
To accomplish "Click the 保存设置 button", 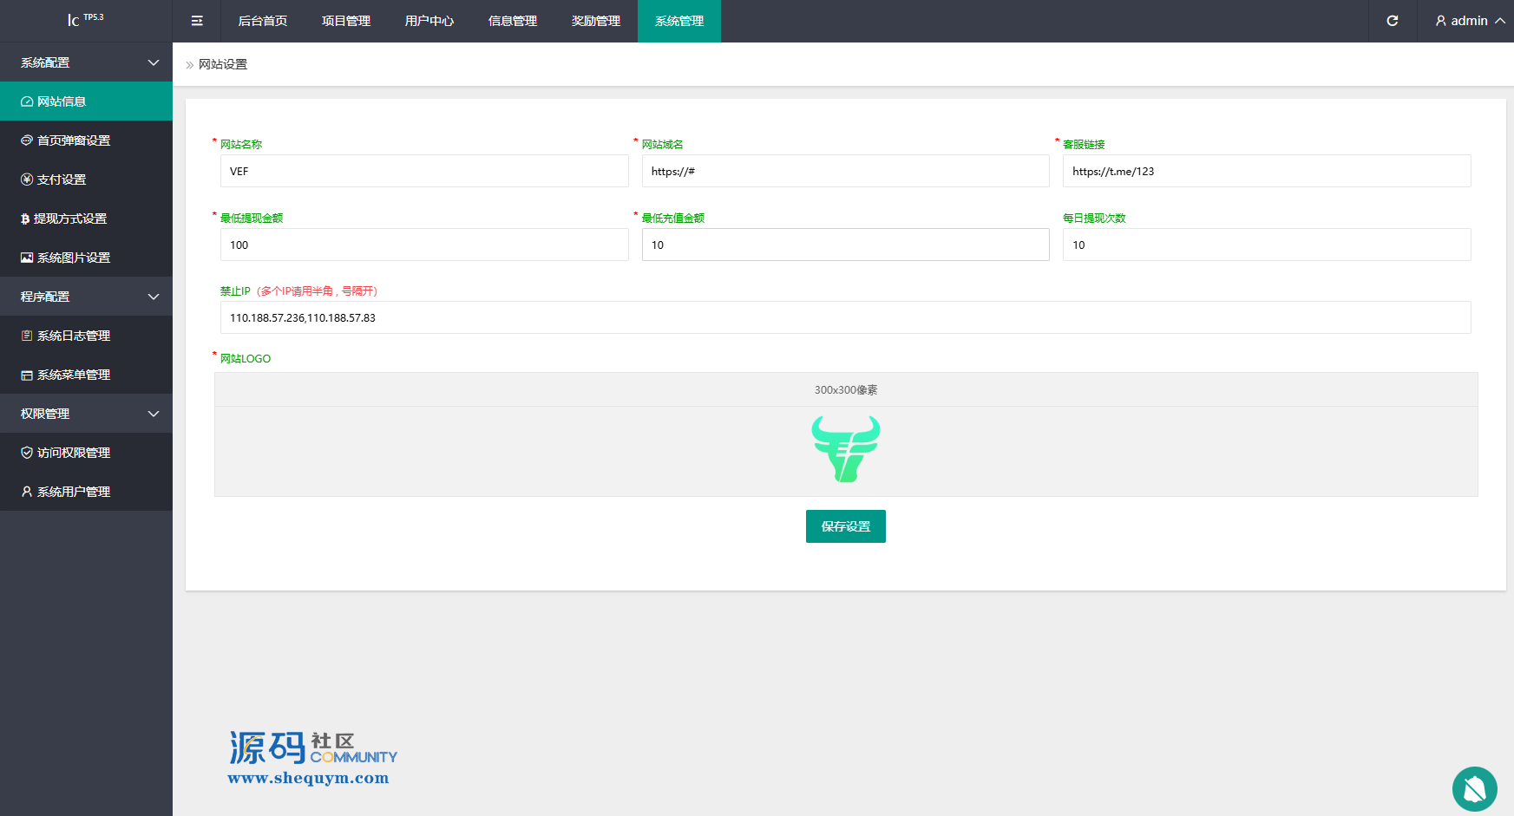I will pos(845,526).
